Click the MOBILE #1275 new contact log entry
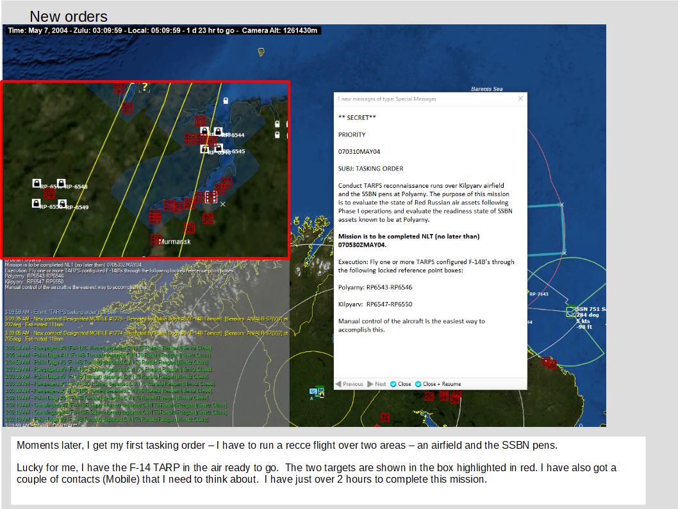The image size is (678, 509). coord(146,322)
